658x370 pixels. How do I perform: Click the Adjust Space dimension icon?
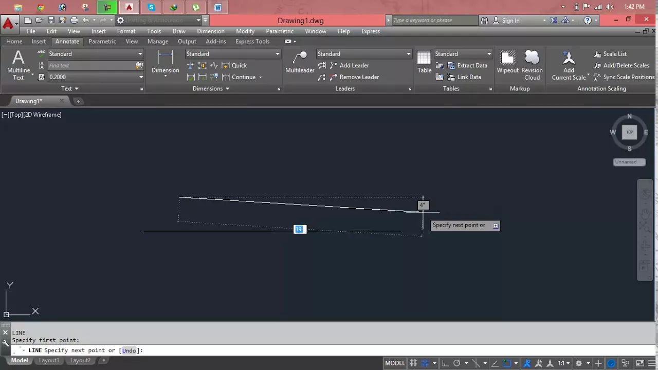pos(203,65)
